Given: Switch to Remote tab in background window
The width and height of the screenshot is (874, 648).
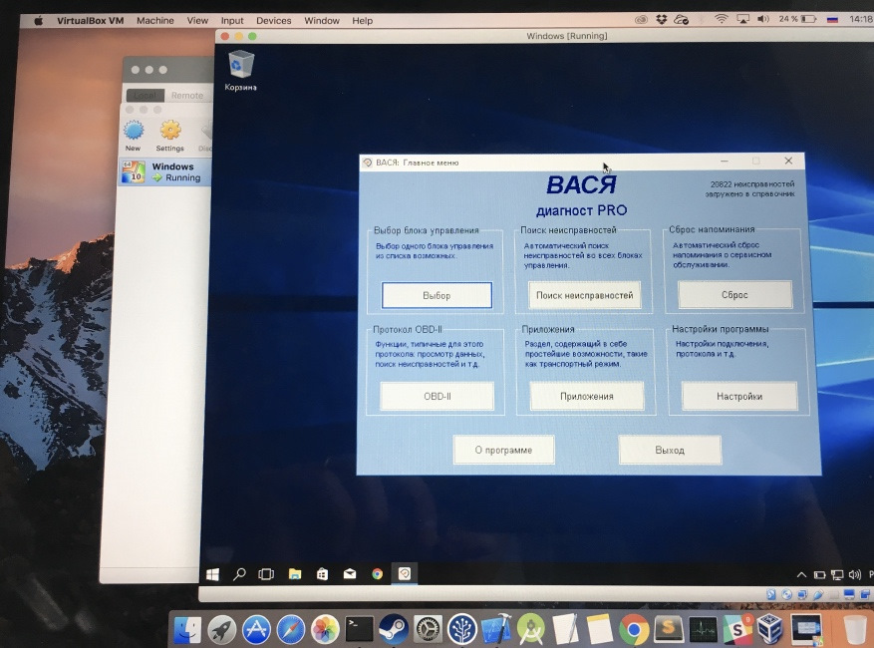Looking at the screenshot, I should click(186, 96).
